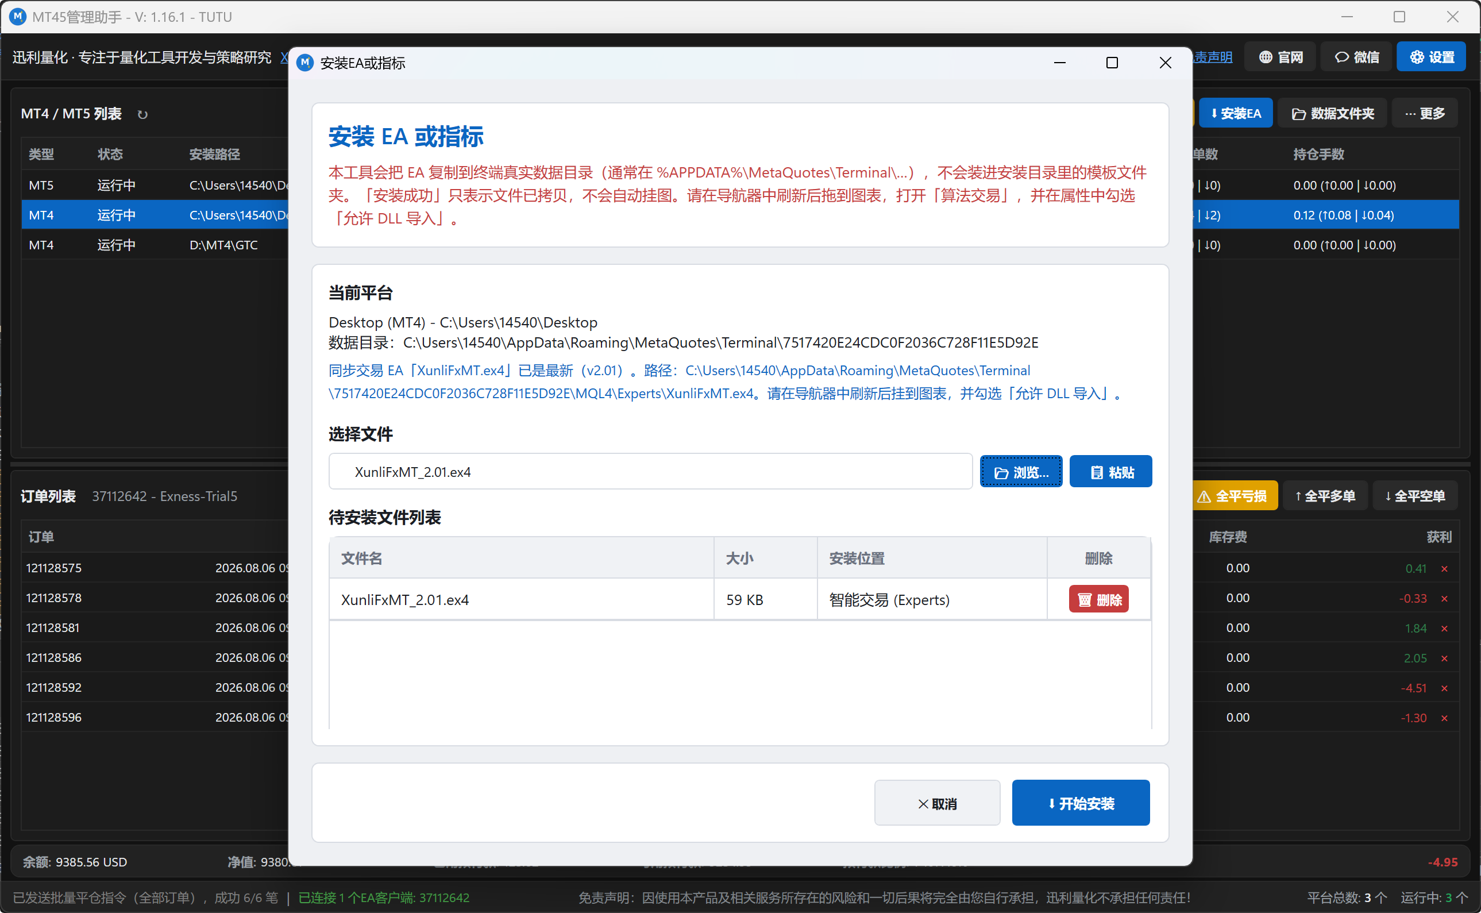Screen dimensions: 1481x913
Task: Click the XunliFxMT_2.01.ex4 file name cell in the table
Action: click(x=521, y=600)
